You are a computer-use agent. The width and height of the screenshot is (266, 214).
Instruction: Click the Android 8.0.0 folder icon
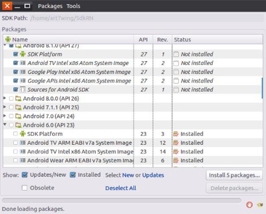(x=18, y=99)
